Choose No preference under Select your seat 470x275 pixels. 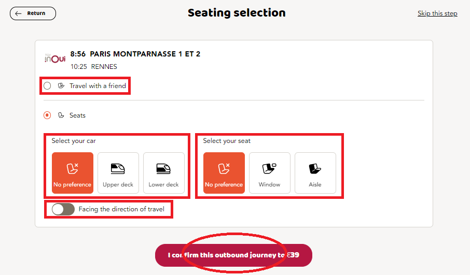tap(224, 173)
